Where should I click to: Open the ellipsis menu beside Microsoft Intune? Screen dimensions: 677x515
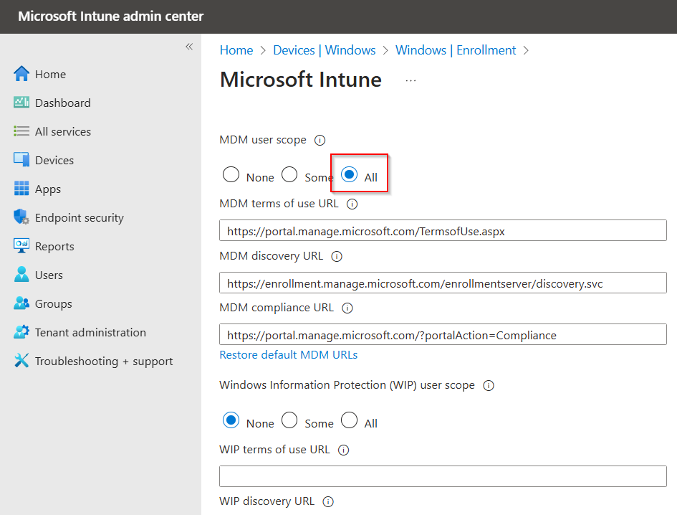click(x=410, y=80)
